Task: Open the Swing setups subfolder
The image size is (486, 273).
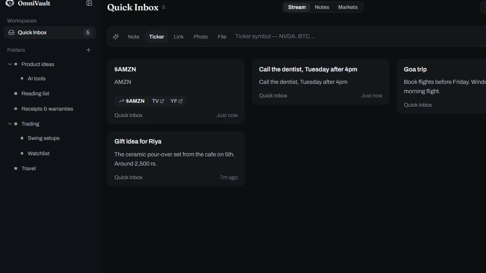Action: tap(43, 138)
